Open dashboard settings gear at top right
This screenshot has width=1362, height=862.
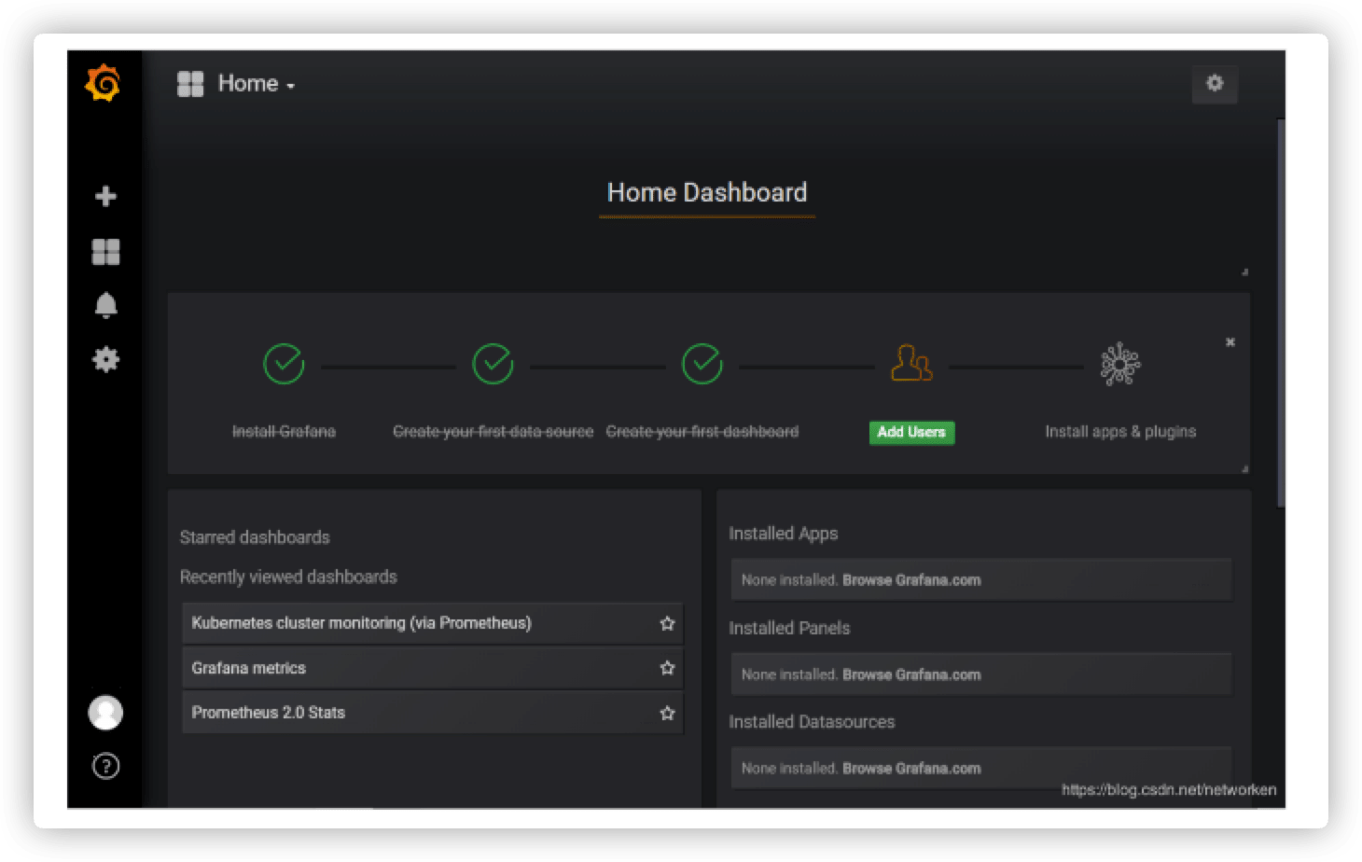click(x=1215, y=83)
